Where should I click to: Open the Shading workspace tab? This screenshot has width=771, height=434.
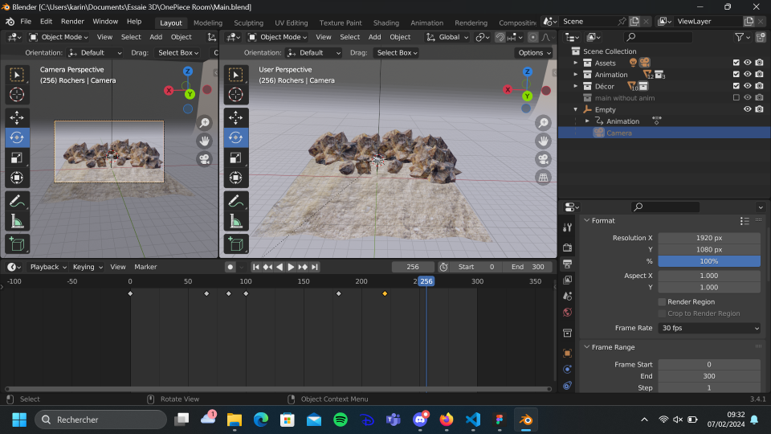tap(385, 23)
